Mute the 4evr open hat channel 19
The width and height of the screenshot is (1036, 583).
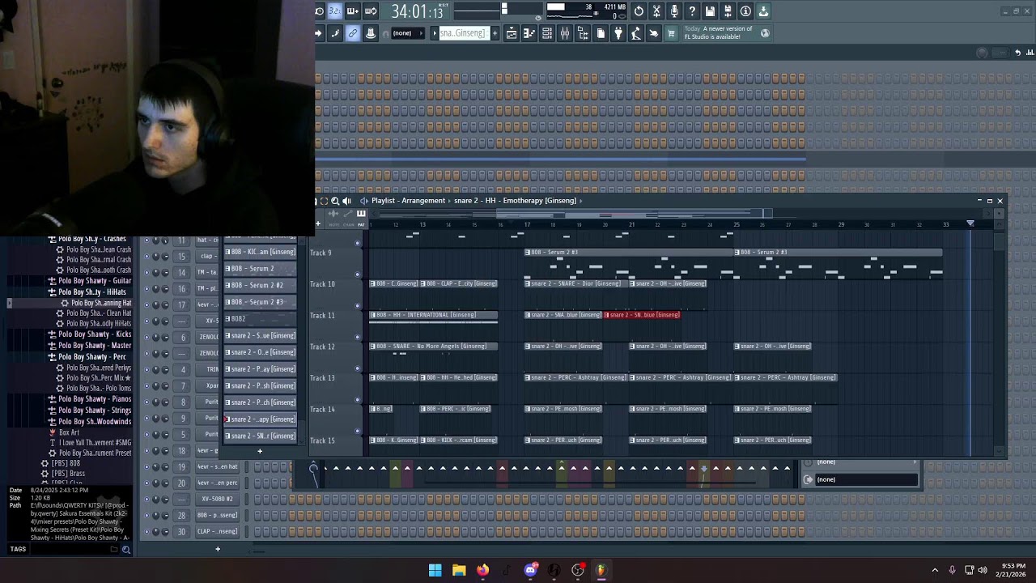[x=146, y=467]
